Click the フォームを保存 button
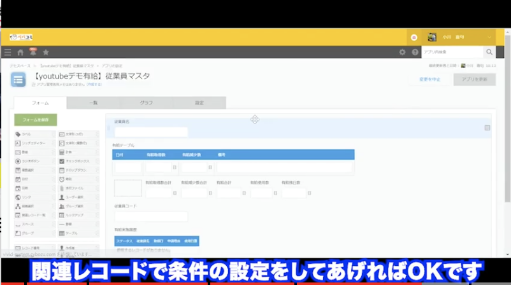Screen dimensions: 511x285 (36, 120)
